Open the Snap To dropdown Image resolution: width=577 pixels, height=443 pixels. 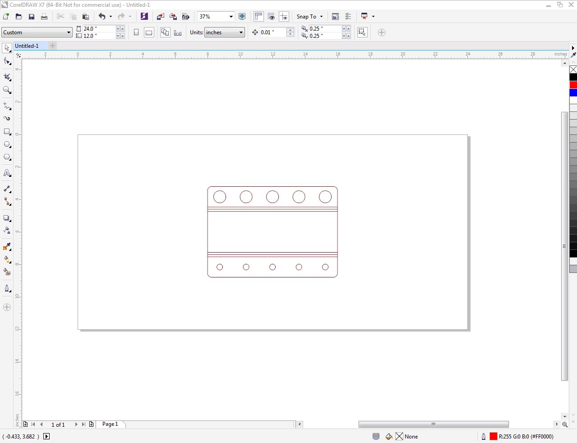click(x=309, y=17)
